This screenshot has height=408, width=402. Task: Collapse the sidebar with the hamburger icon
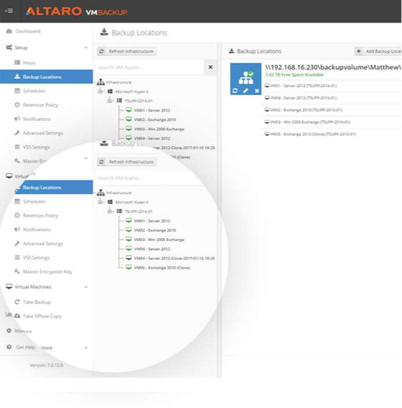click(9, 11)
